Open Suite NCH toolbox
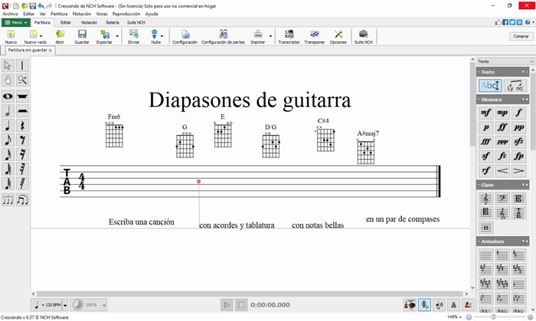536x321 pixels. [x=364, y=37]
